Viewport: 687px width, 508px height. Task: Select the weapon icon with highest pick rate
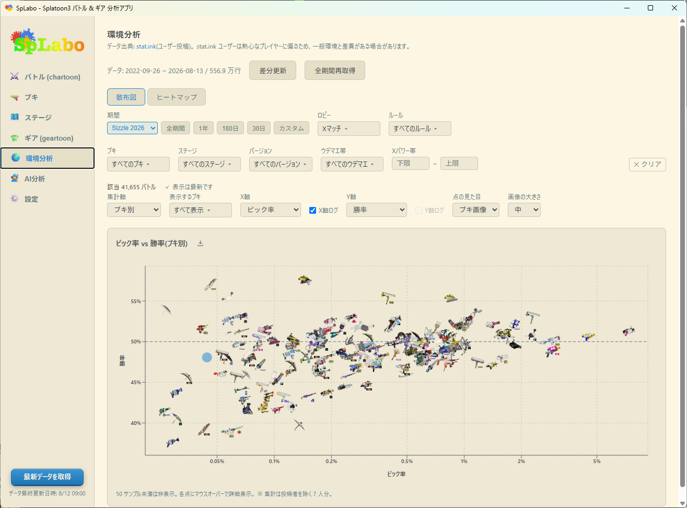click(x=628, y=331)
